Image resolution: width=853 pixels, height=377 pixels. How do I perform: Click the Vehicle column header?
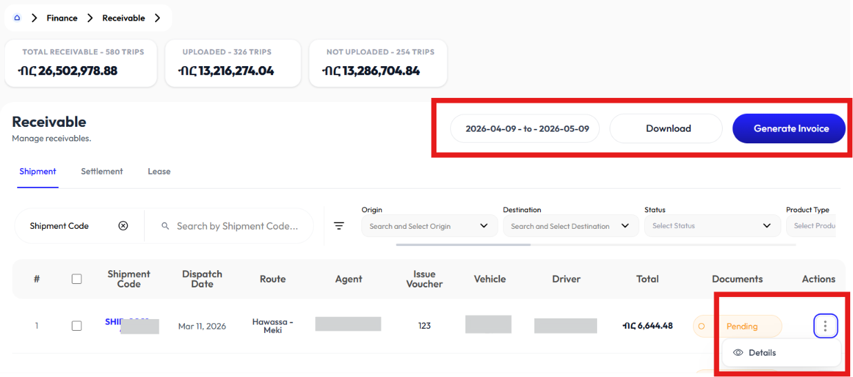click(490, 279)
